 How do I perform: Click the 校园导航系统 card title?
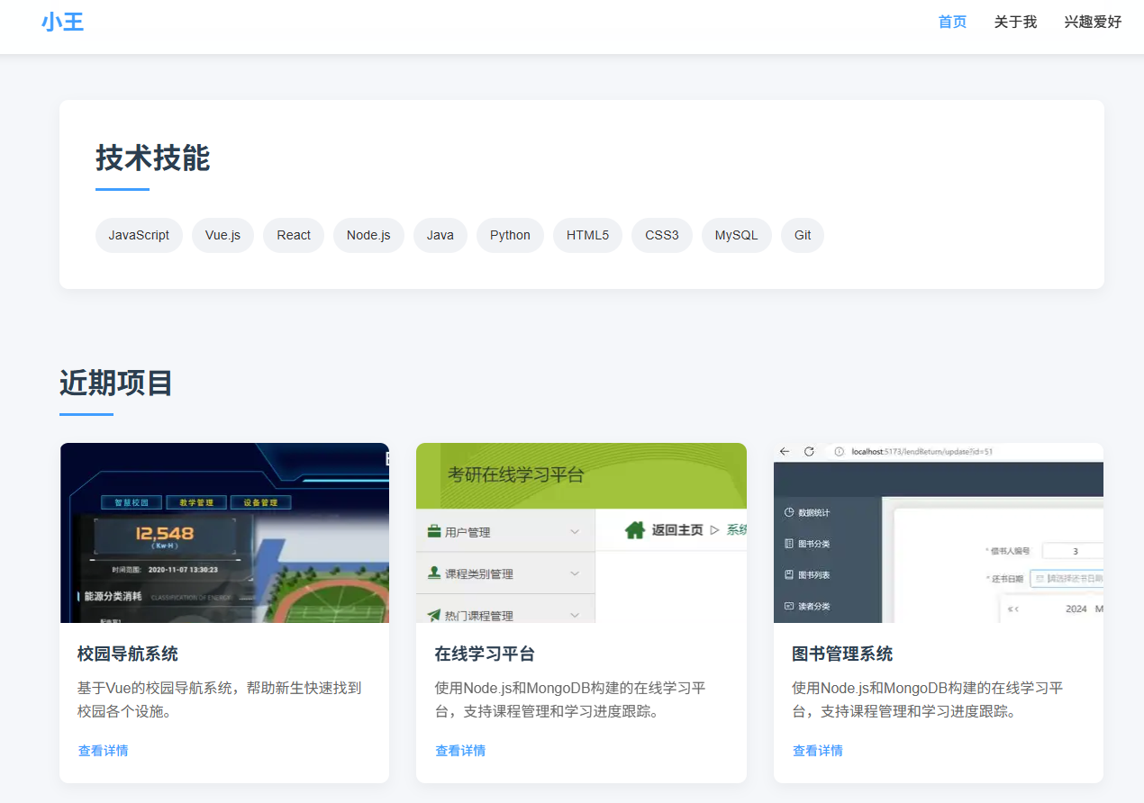click(x=128, y=654)
